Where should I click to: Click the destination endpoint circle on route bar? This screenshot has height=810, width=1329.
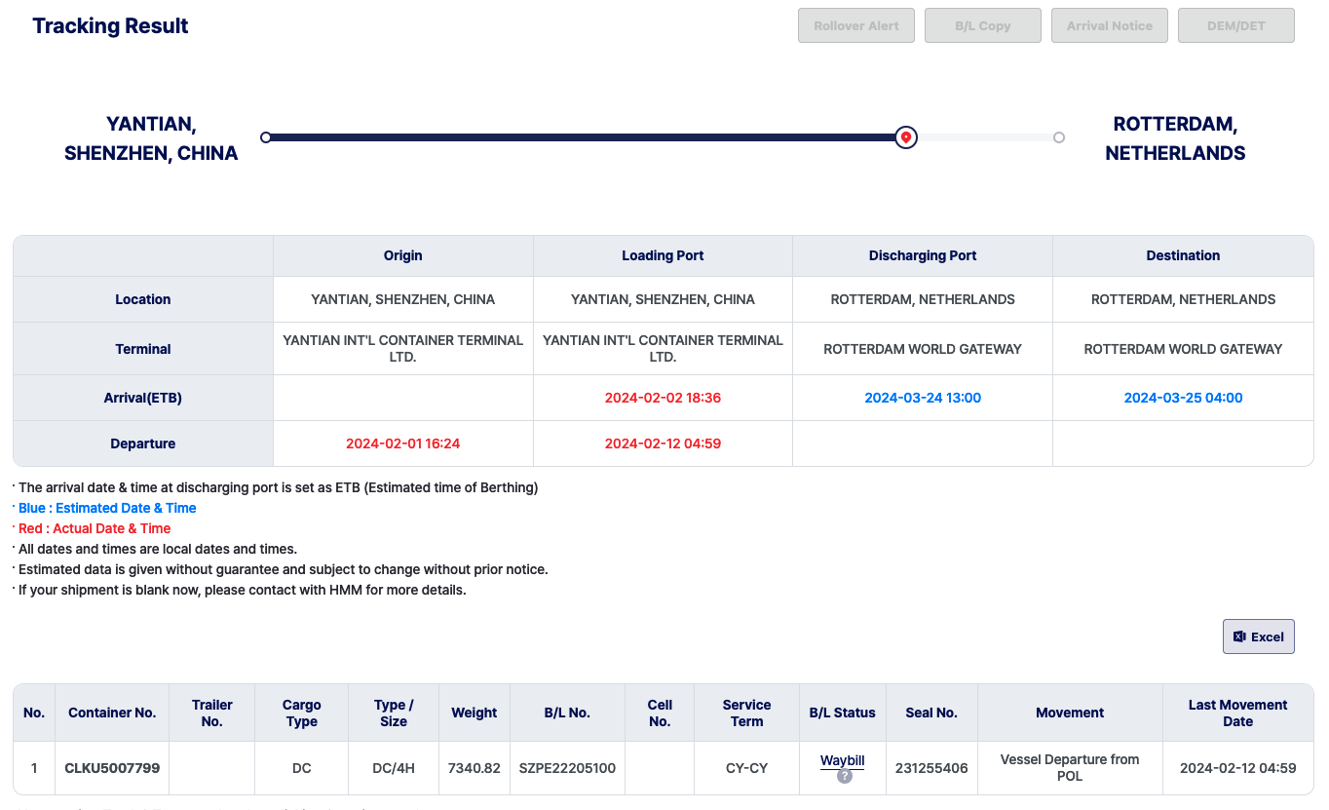click(x=1059, y=137)
